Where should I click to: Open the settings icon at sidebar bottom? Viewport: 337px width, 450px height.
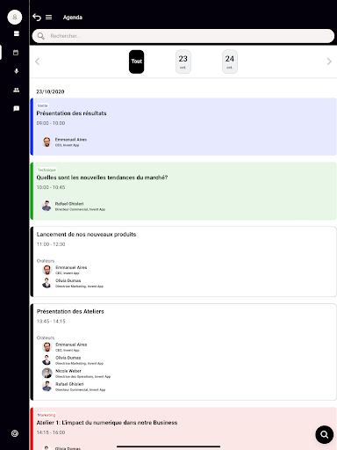click(15, 433)
